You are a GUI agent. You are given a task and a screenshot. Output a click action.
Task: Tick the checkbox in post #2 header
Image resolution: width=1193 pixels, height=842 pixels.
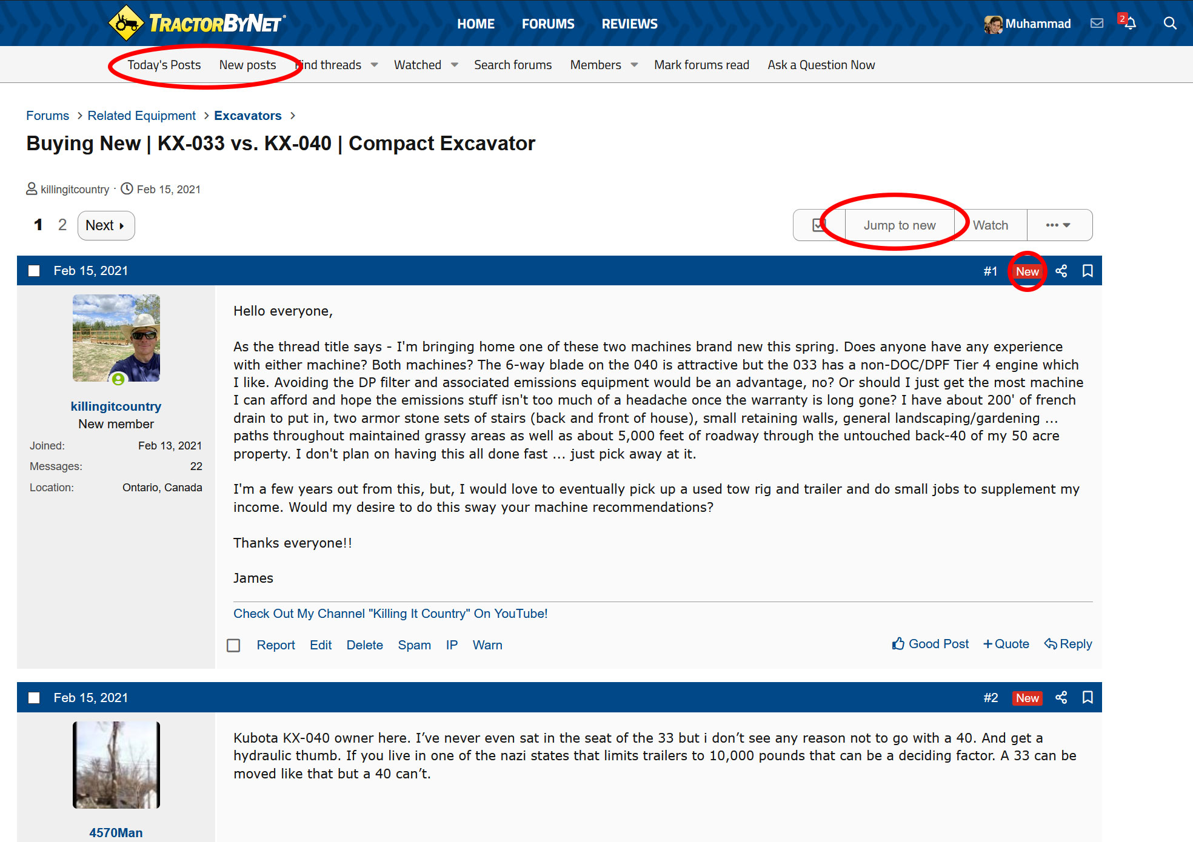point(35,698)
